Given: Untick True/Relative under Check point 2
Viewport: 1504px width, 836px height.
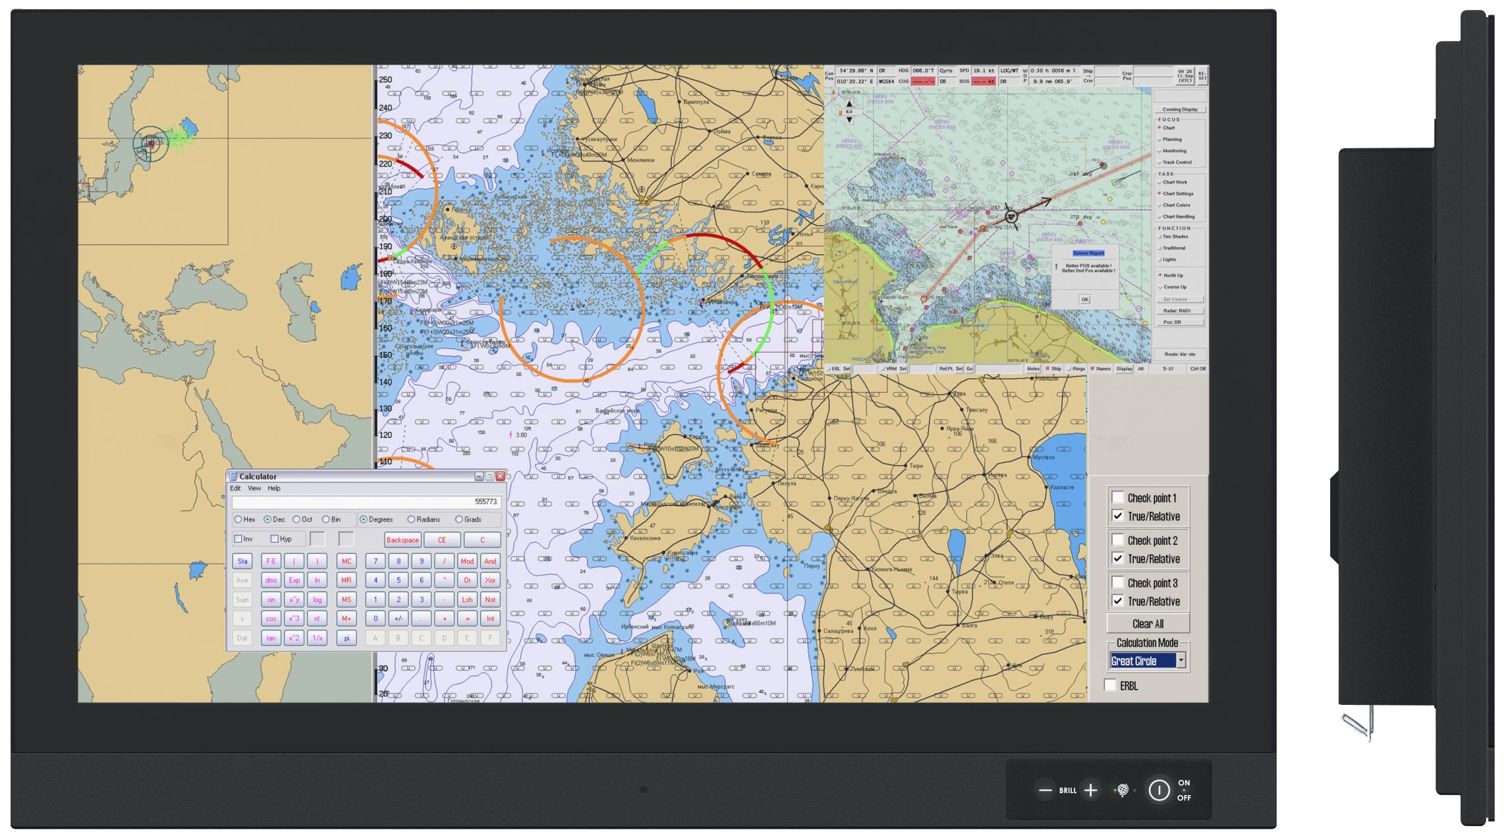Looking at the screenshot, I should point(1118,558).
